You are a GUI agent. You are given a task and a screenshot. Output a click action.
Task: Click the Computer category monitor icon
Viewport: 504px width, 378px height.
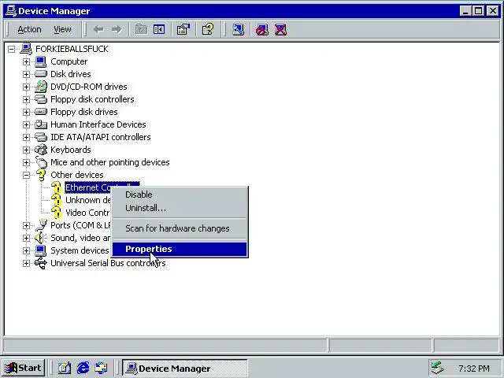[x=40, y=61]
